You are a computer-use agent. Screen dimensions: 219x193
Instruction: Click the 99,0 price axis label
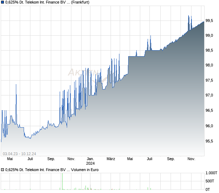[209, 35]
